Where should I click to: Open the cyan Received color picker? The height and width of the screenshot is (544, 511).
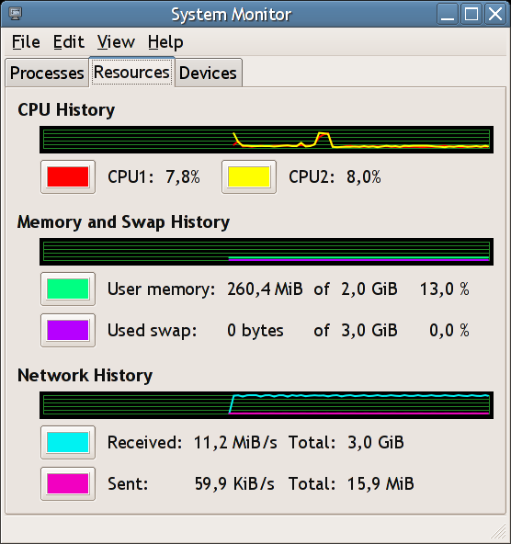tap(68, 442)
